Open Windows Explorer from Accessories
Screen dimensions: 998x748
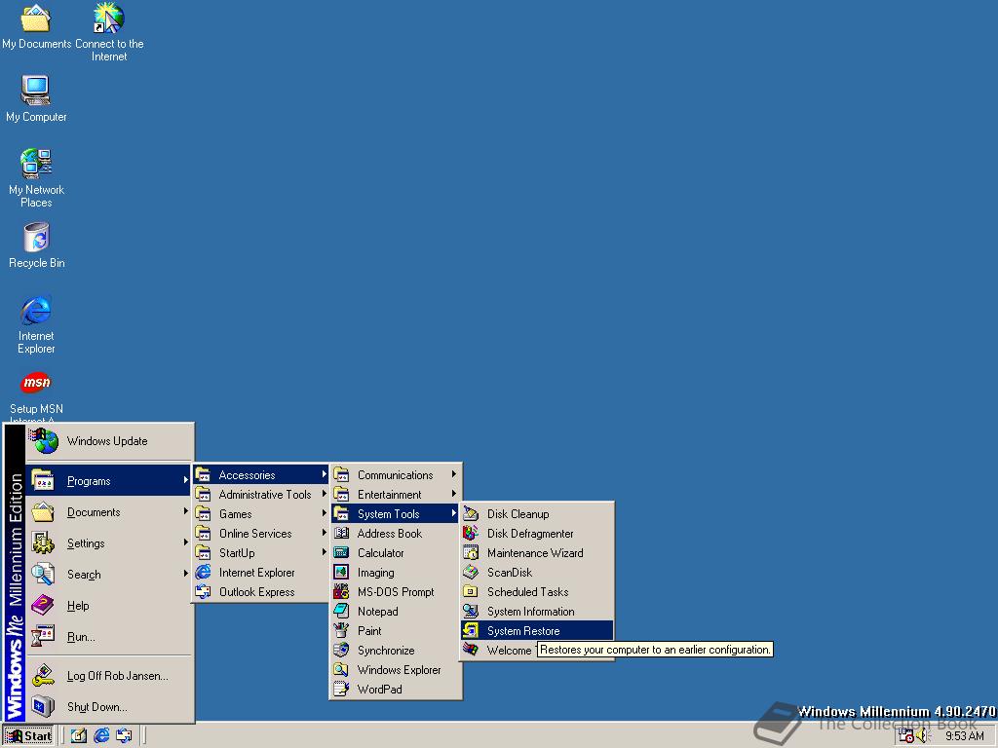[x=396, y=670]
